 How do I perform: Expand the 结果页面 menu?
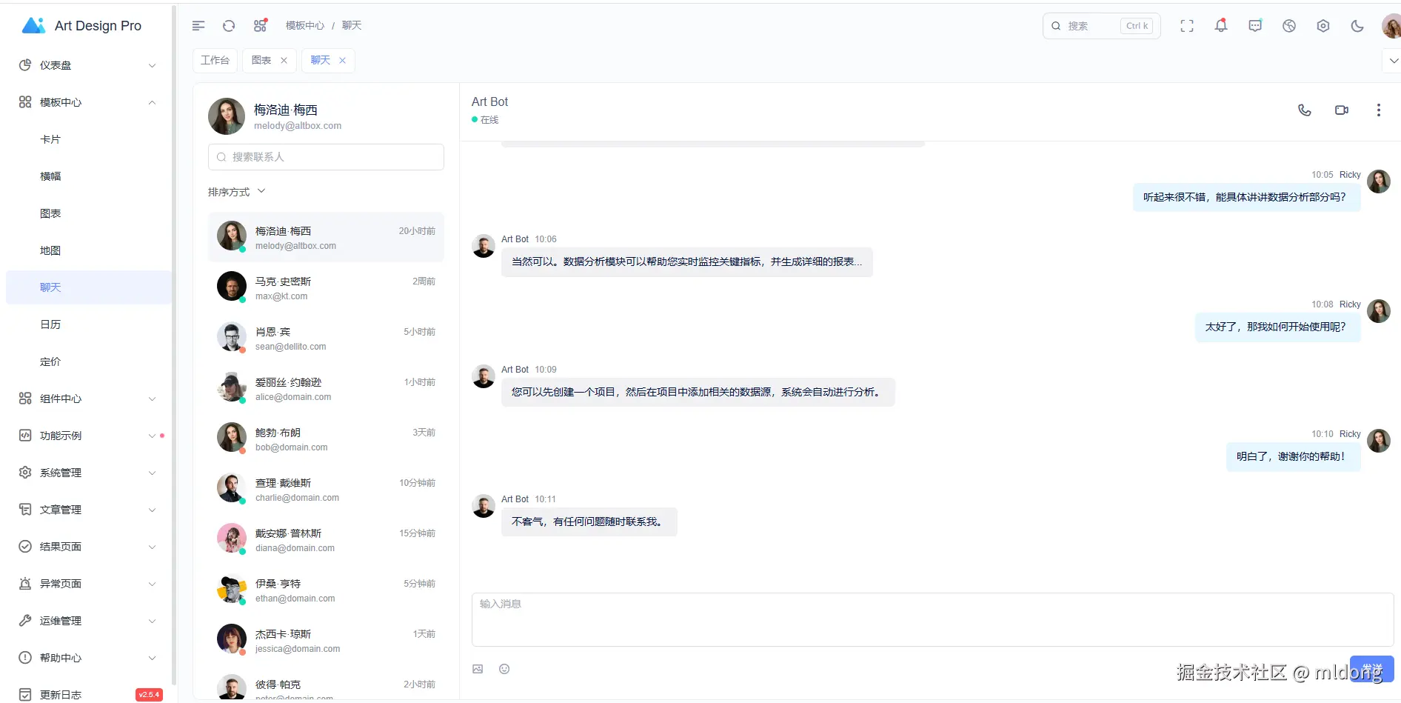(x=89, y=547)
